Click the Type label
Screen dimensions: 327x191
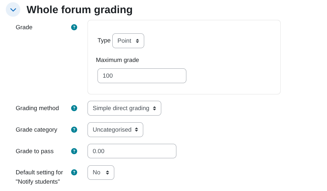(x=103, y=41)
